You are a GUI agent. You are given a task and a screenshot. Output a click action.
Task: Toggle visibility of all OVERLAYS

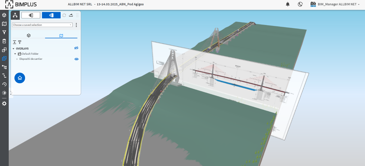click(x=76, y=48)
